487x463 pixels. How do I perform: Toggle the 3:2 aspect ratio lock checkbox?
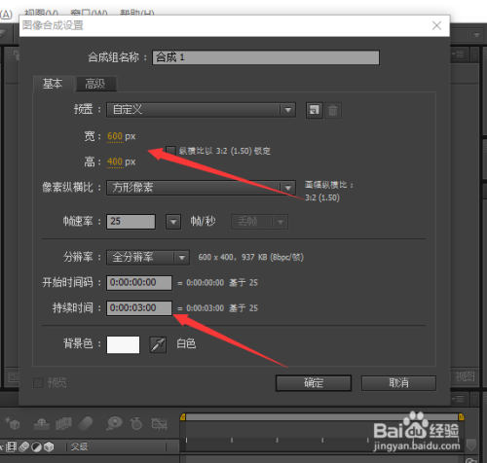[170, 151]
